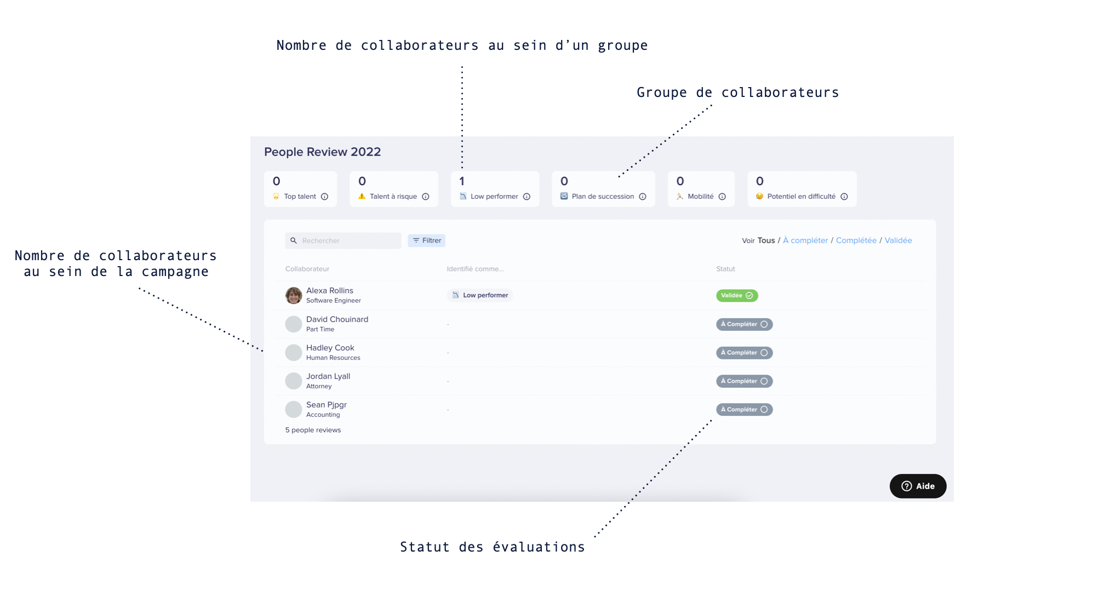
Task: Click info icon next to Plan de succession
Action: 643,197
